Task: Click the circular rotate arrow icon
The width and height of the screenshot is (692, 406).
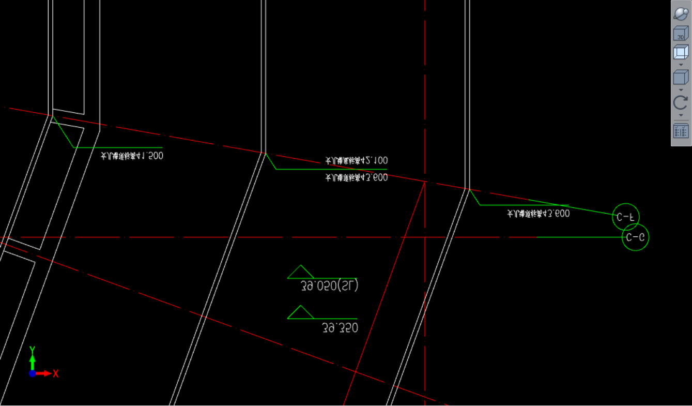Action: coord(681,102)
